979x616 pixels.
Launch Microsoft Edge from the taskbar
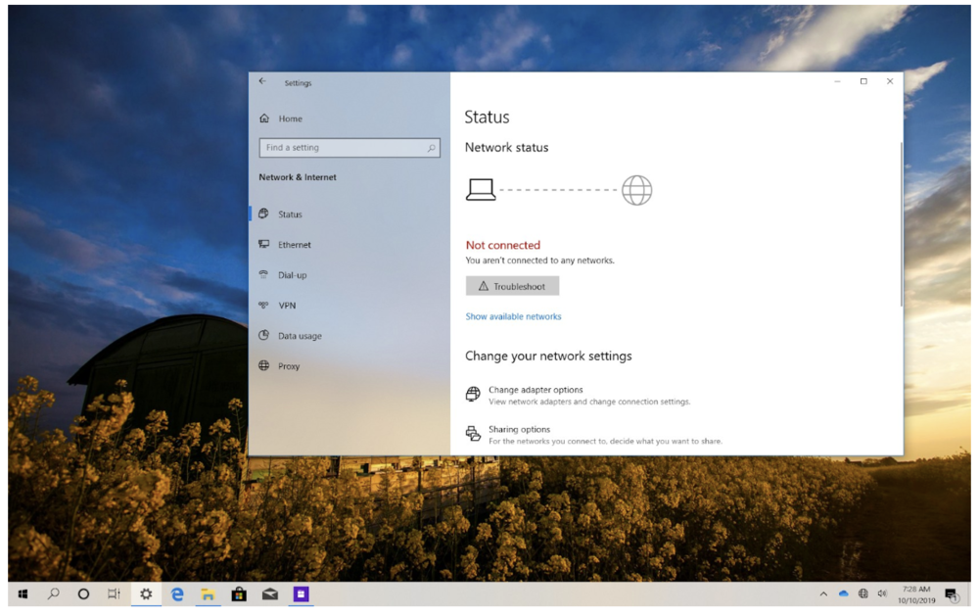point(177,594)
